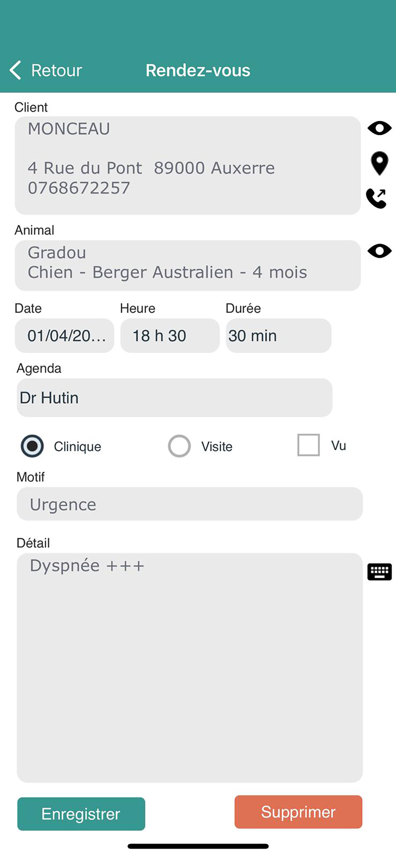Viewport: 396px width, 857px height.
Task: Open the Durée selector showing 30 min
Action: click(x=279, y=336)
